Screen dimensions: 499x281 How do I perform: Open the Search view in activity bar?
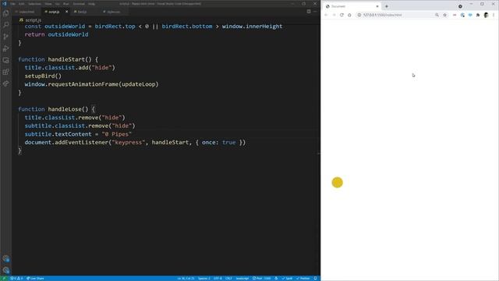coord(5,25)
